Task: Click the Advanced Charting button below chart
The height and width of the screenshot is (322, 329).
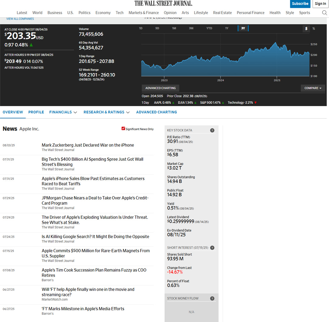Action: 160,88
